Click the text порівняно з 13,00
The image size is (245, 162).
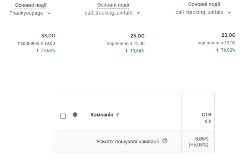217,43
